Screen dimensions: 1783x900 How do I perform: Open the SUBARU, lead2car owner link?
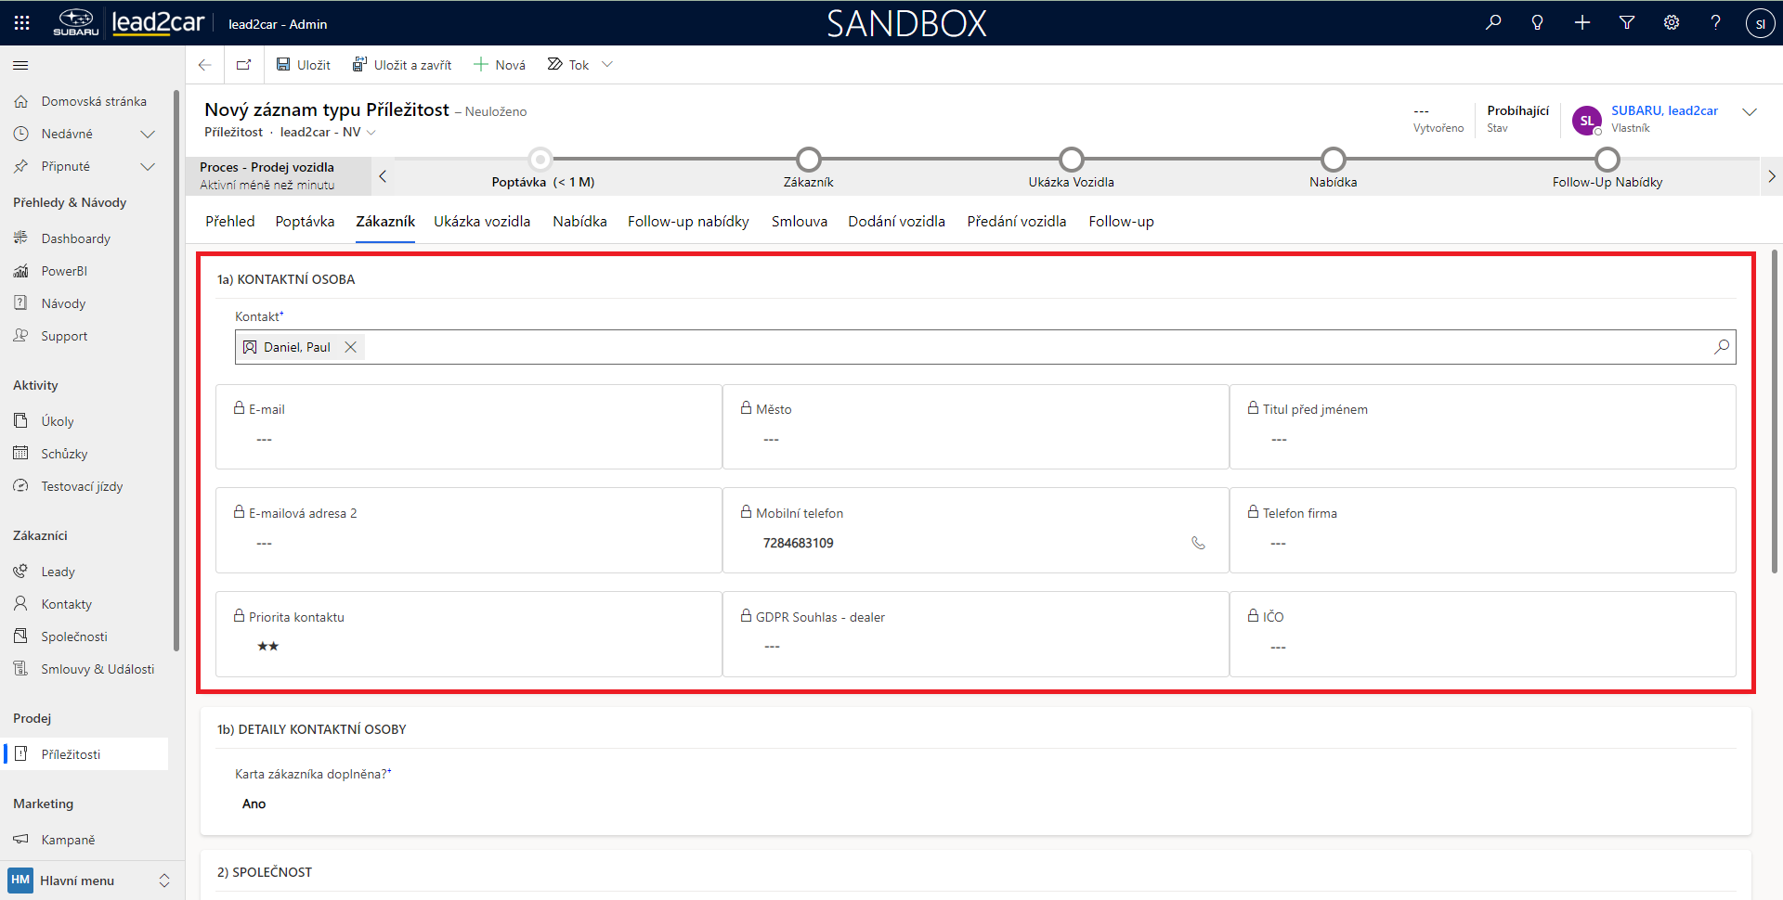(x=1664, y=110)
